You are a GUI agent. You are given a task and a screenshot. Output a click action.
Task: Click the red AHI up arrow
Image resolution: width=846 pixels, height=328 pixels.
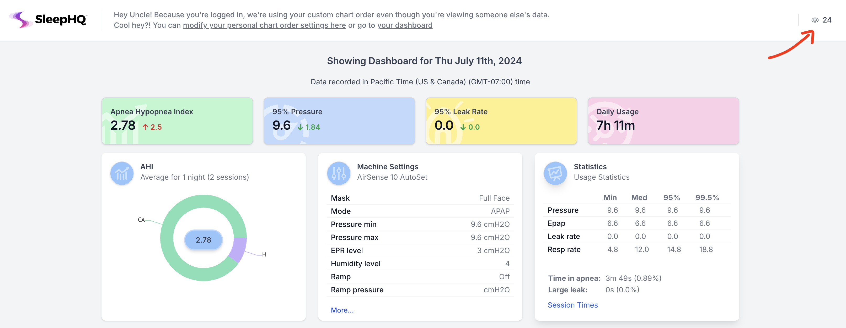(145, 127)
